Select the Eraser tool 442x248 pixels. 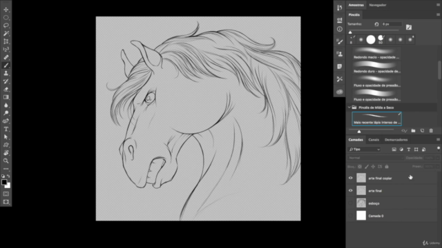pos(6,89)
